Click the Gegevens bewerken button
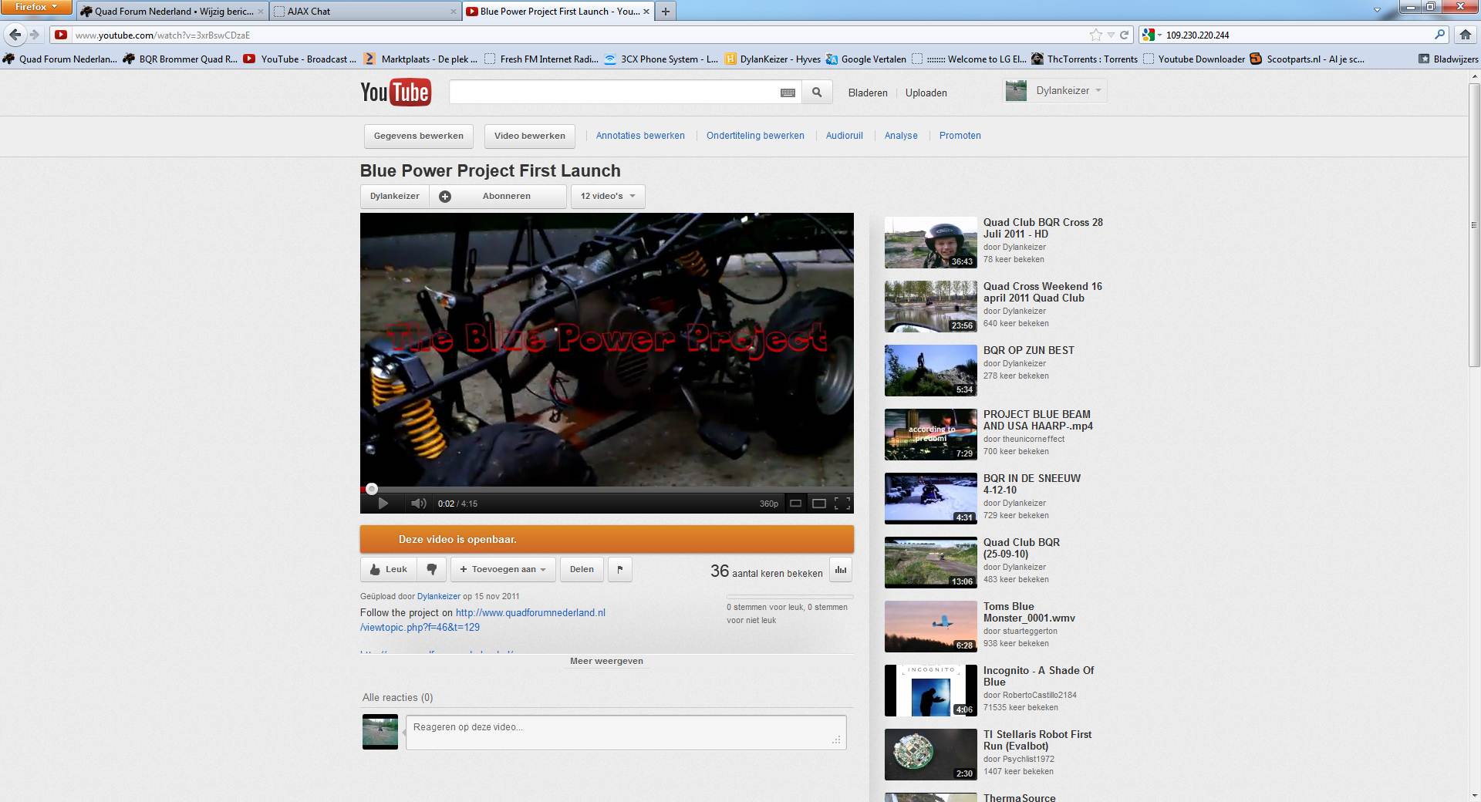This screenshot has height=802, width=1481. tap(418, 136)
